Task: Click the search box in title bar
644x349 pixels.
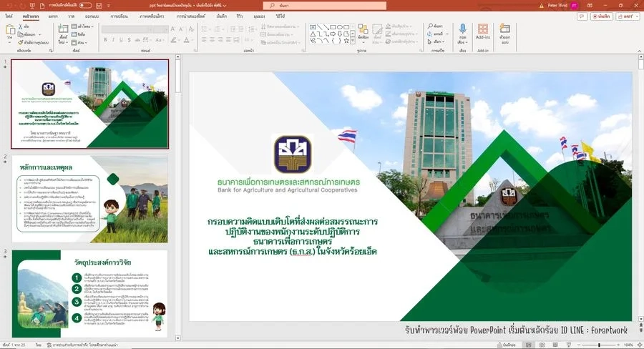Action: point(324,5)
